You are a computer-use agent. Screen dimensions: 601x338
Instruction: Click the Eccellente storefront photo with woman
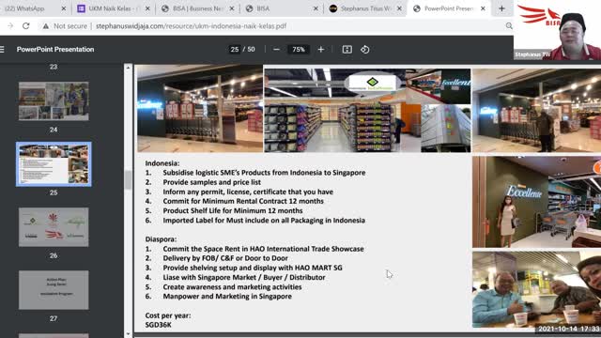tap(536, 202)
